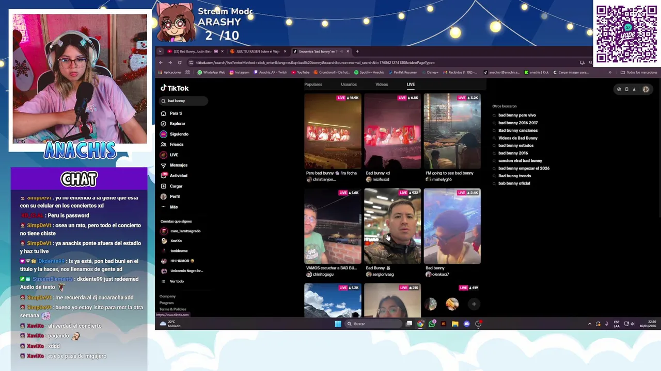Open Spotify - Anachis bookmark
The height and width of the screenshot is (371, 661).
(369, 73)
